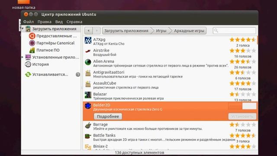Select История in the sidebar

coord(40,65)
